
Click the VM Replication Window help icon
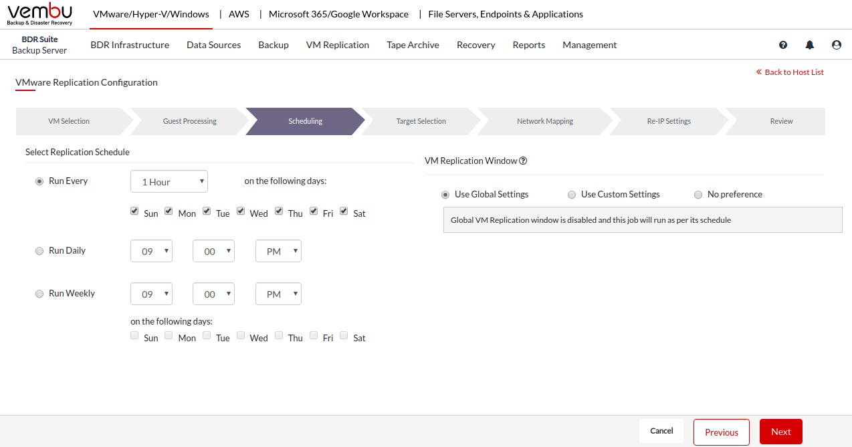click(x=524, y=161)
